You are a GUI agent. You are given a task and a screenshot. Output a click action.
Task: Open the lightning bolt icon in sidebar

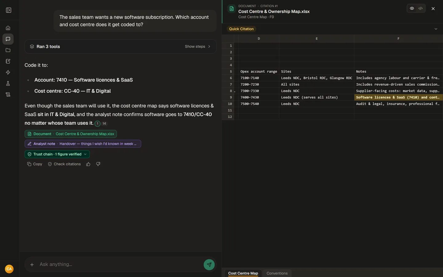coord(8,72)
